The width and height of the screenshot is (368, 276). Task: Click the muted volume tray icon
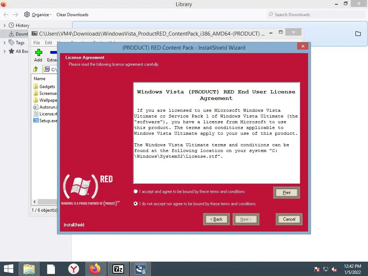coord(334,269)
